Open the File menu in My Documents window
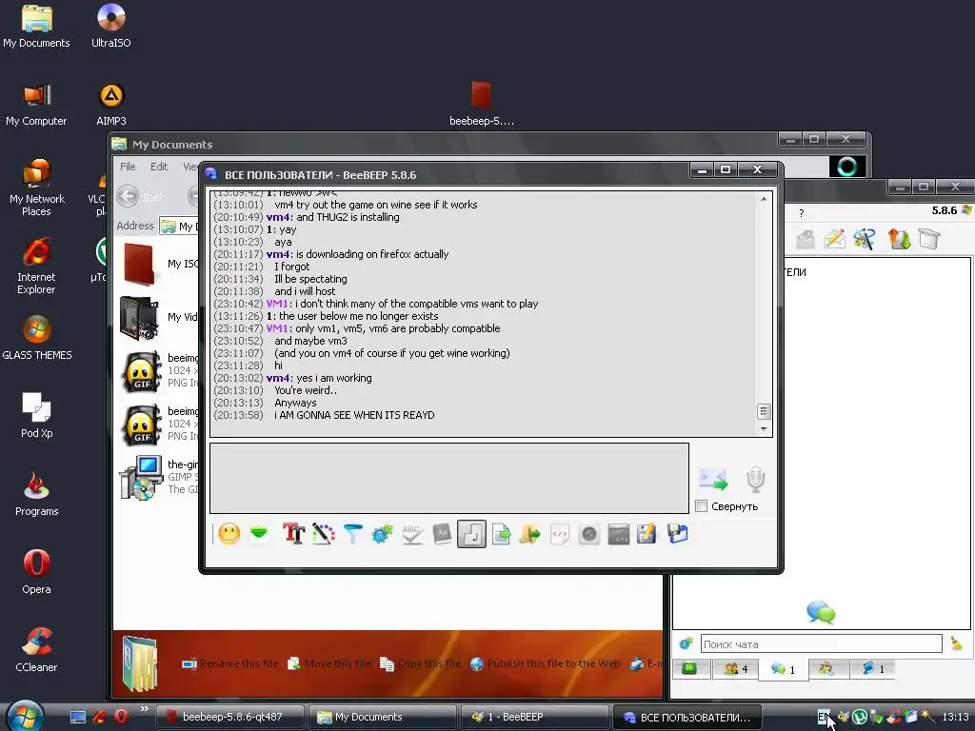Image resolution: width=975 pixels, height=731 pixels. 128,167
